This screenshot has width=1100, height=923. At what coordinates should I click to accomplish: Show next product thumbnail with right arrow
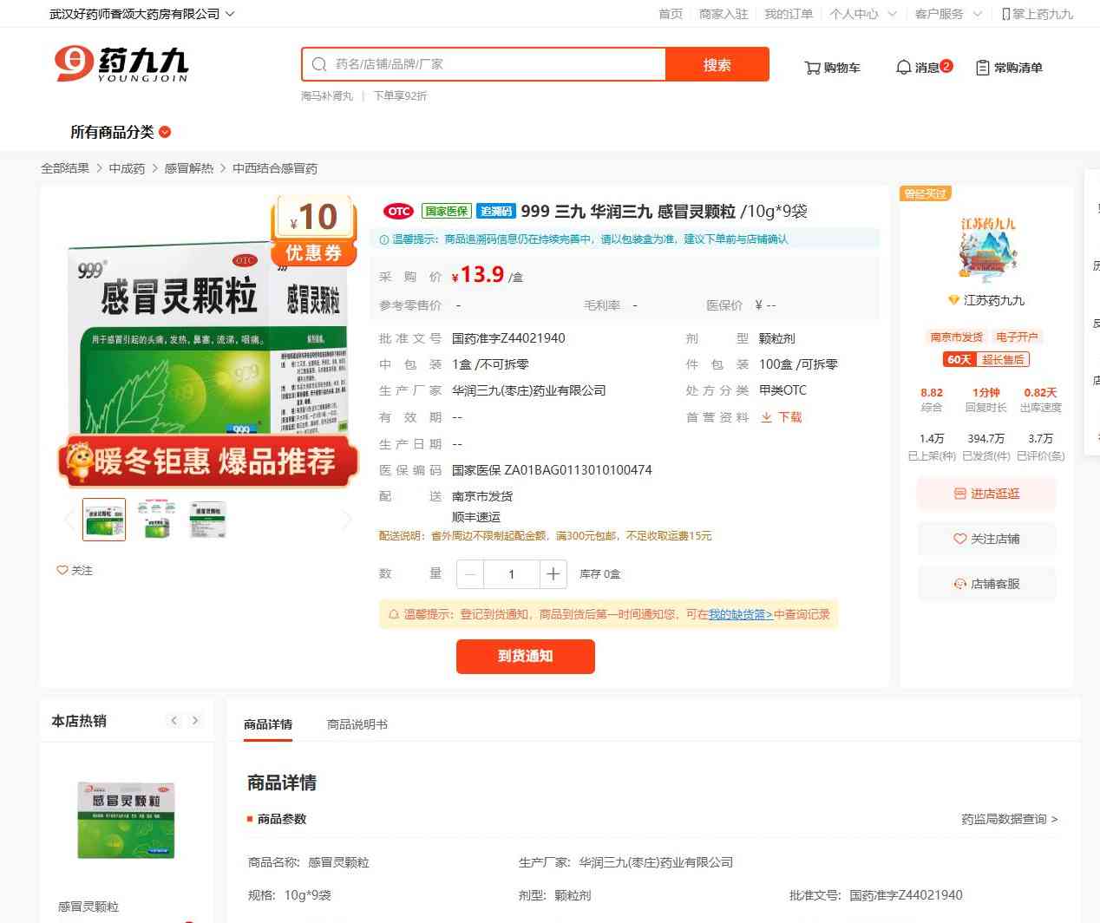click(347, 520)
